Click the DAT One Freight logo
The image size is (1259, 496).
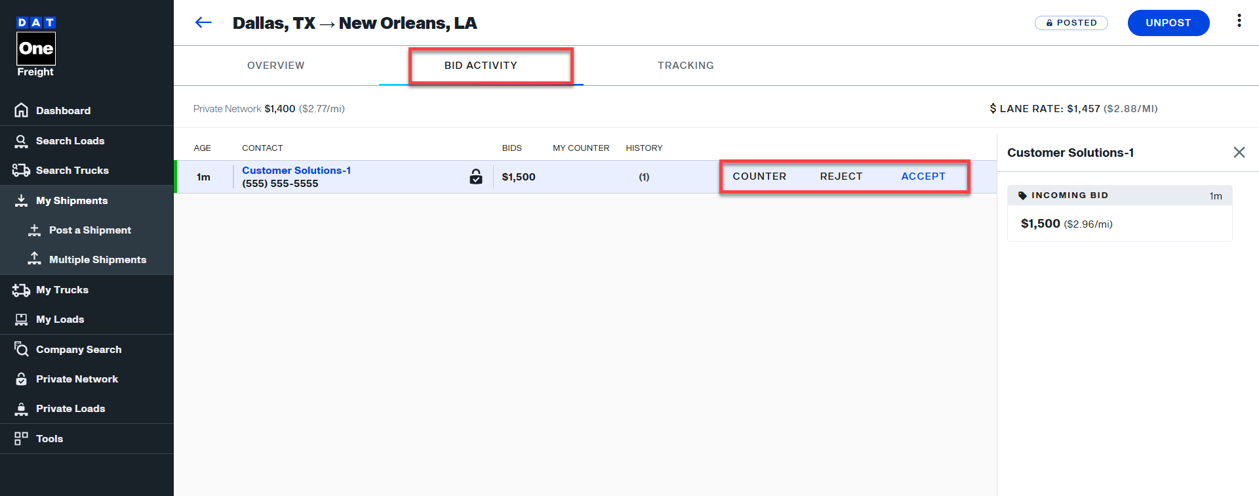point(36,47)
